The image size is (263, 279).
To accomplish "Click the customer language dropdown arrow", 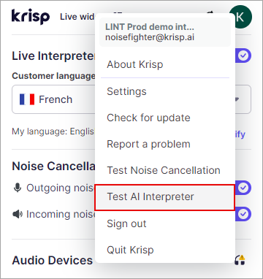I will [x=237, y=99].
